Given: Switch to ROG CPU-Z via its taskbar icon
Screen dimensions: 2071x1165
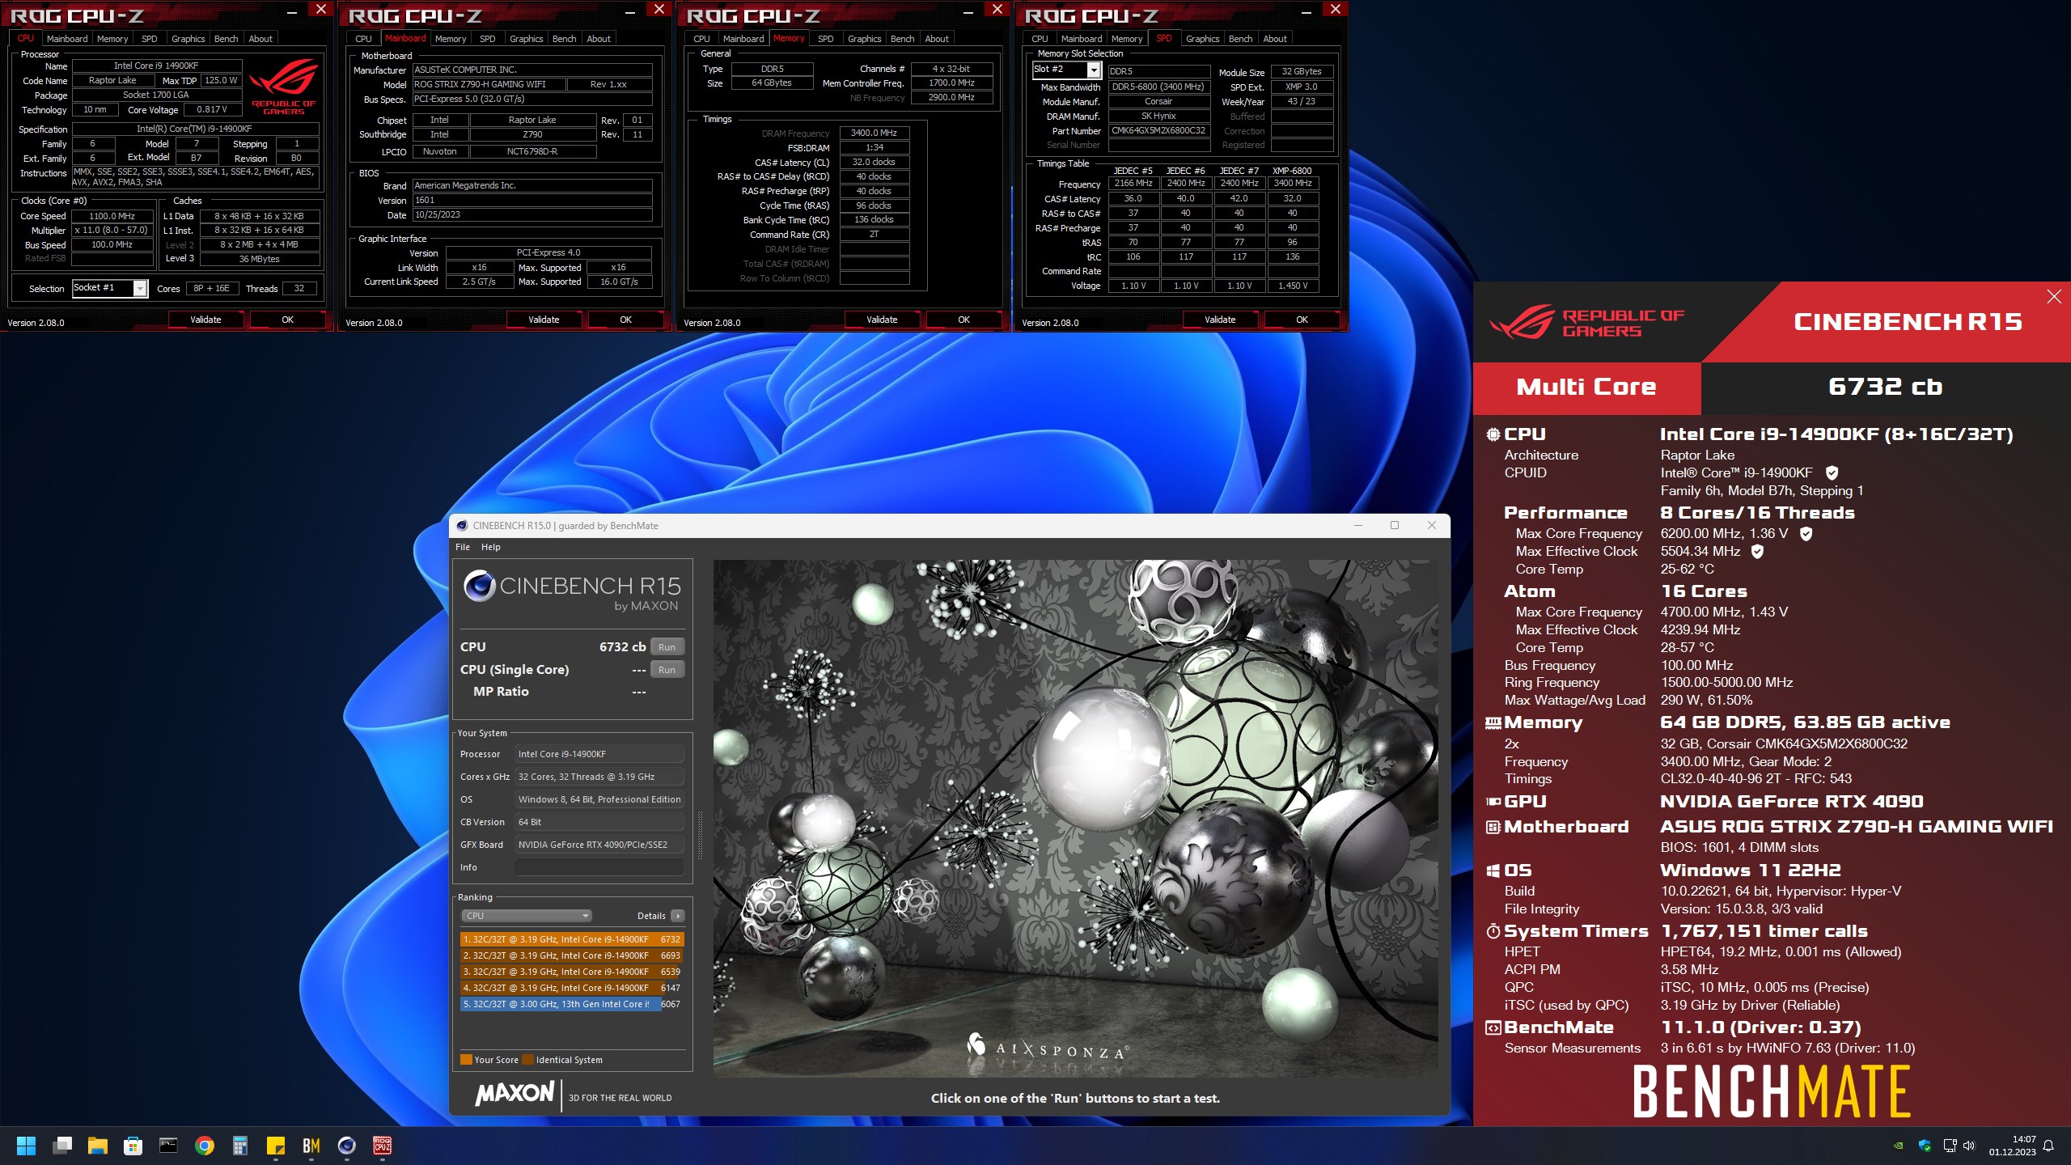Looking at the screenshot, I should pos(383,1146).
